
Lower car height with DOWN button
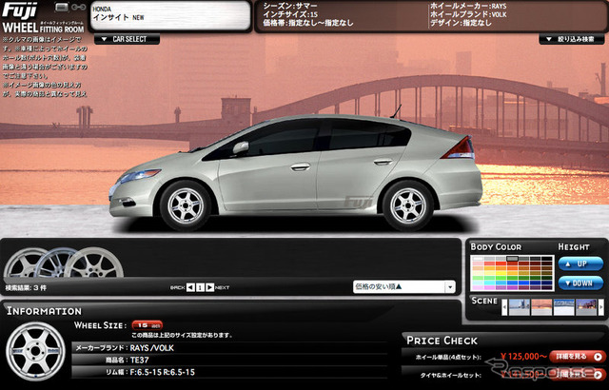(580, 283)
